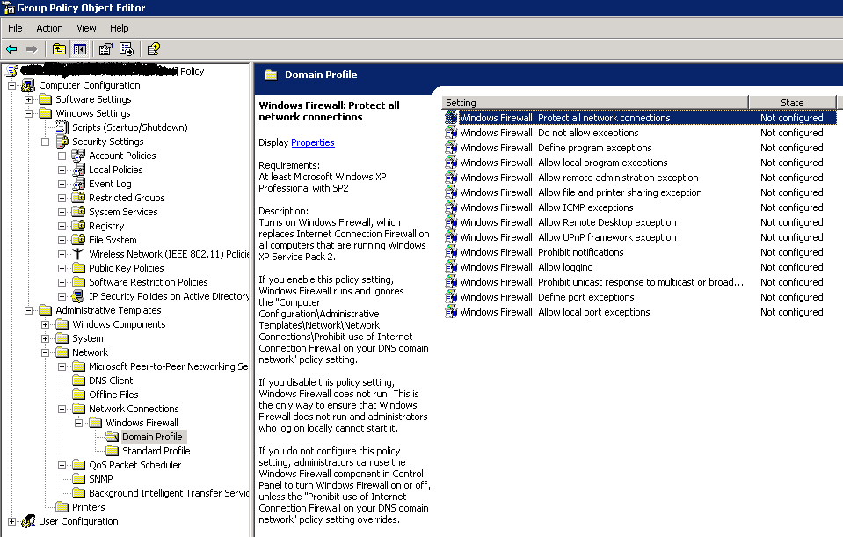This screenshot has height=537, width=843.
Task: Select the Standard Profile tree item
Action: (x=156, y=451)
